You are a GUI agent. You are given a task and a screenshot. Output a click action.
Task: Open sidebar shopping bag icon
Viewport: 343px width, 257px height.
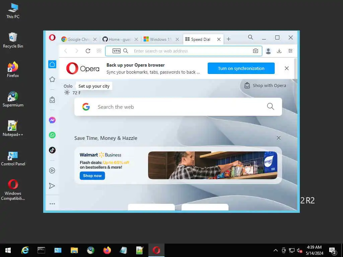tap(52, 100)
